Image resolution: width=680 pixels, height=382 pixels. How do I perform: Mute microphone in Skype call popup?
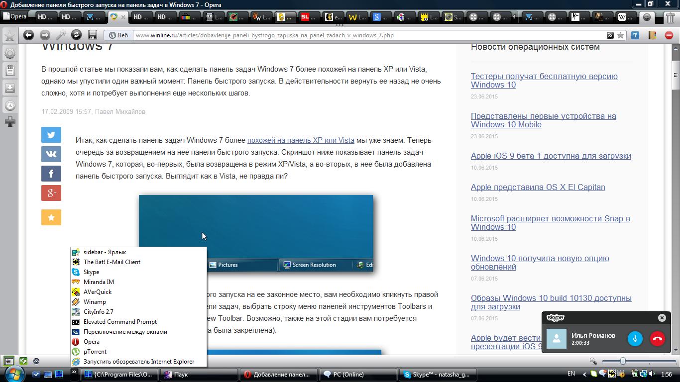[x=635, y=339]
